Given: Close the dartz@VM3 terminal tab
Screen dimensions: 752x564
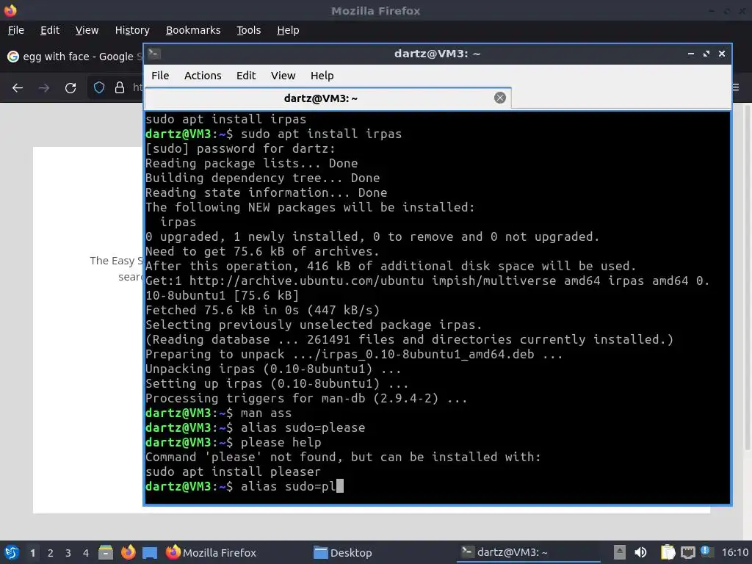Looking at the screenshot, I should click(499, 98).
